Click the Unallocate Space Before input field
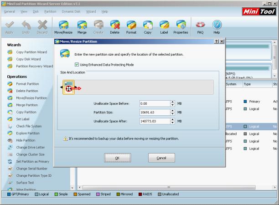This screenshot has height=205, width=279. (x=155, y=104)
